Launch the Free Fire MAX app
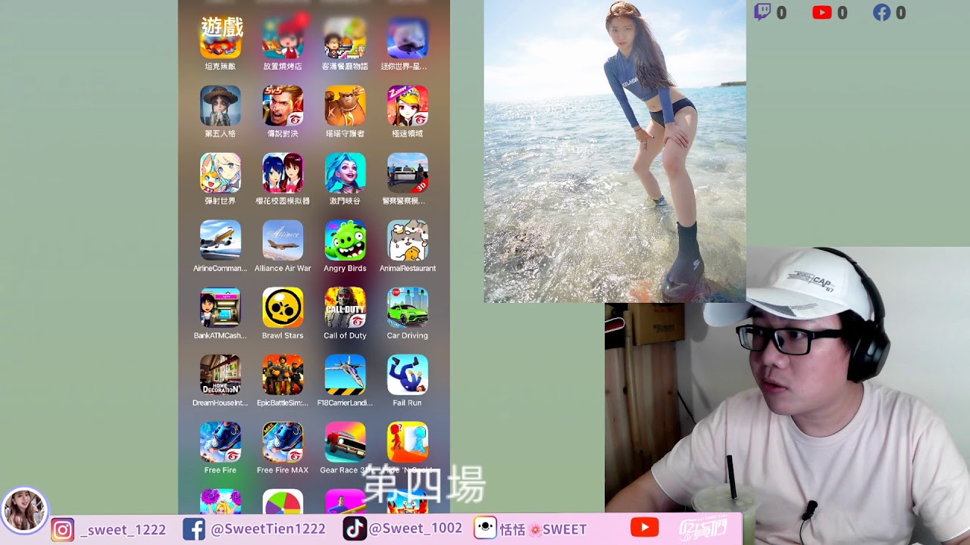The image size is (970, 545). tap(283, 443)
